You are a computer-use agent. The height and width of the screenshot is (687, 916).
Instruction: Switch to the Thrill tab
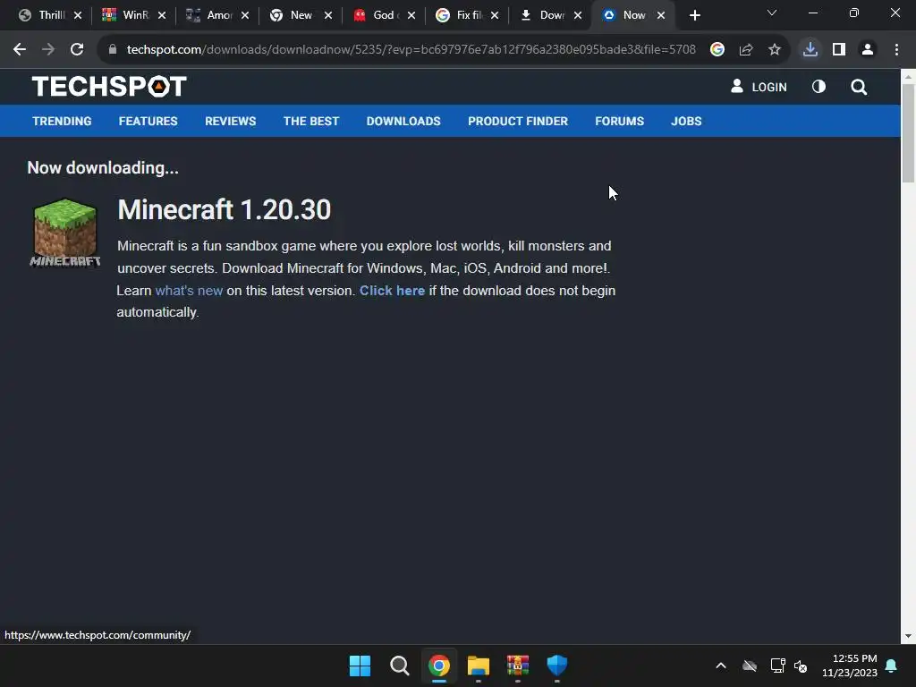(x=50, y=15)
